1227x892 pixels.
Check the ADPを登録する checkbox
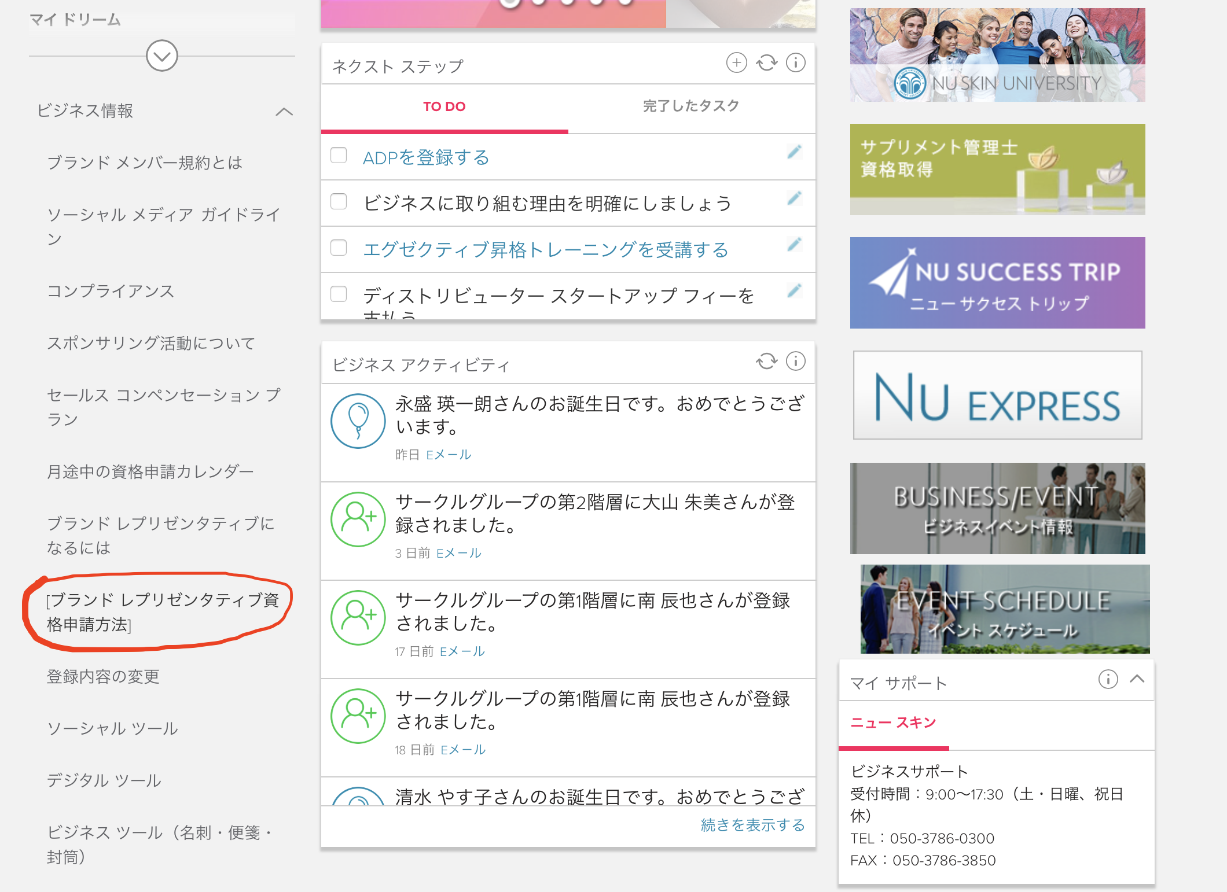click(x=339, y=155)
